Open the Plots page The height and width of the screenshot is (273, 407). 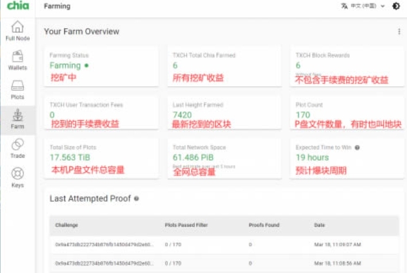[17, 90]
